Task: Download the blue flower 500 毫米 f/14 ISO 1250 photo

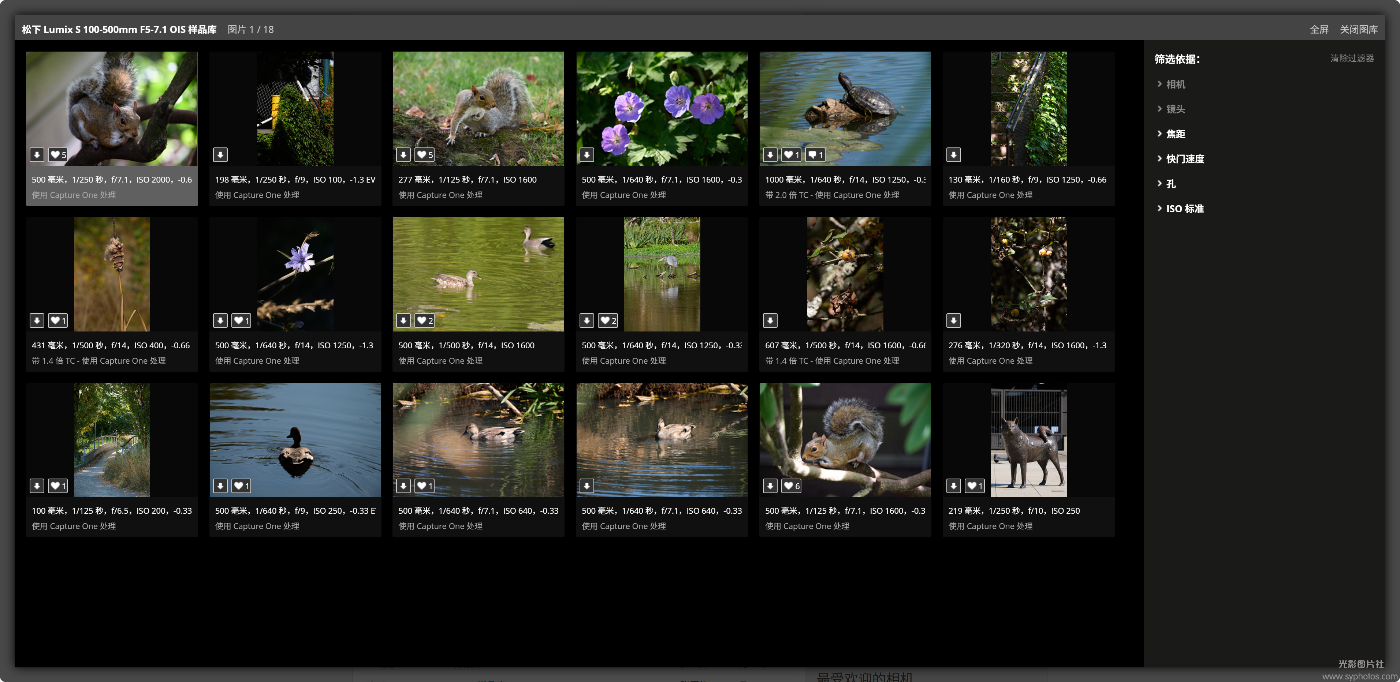Action: 220,321
